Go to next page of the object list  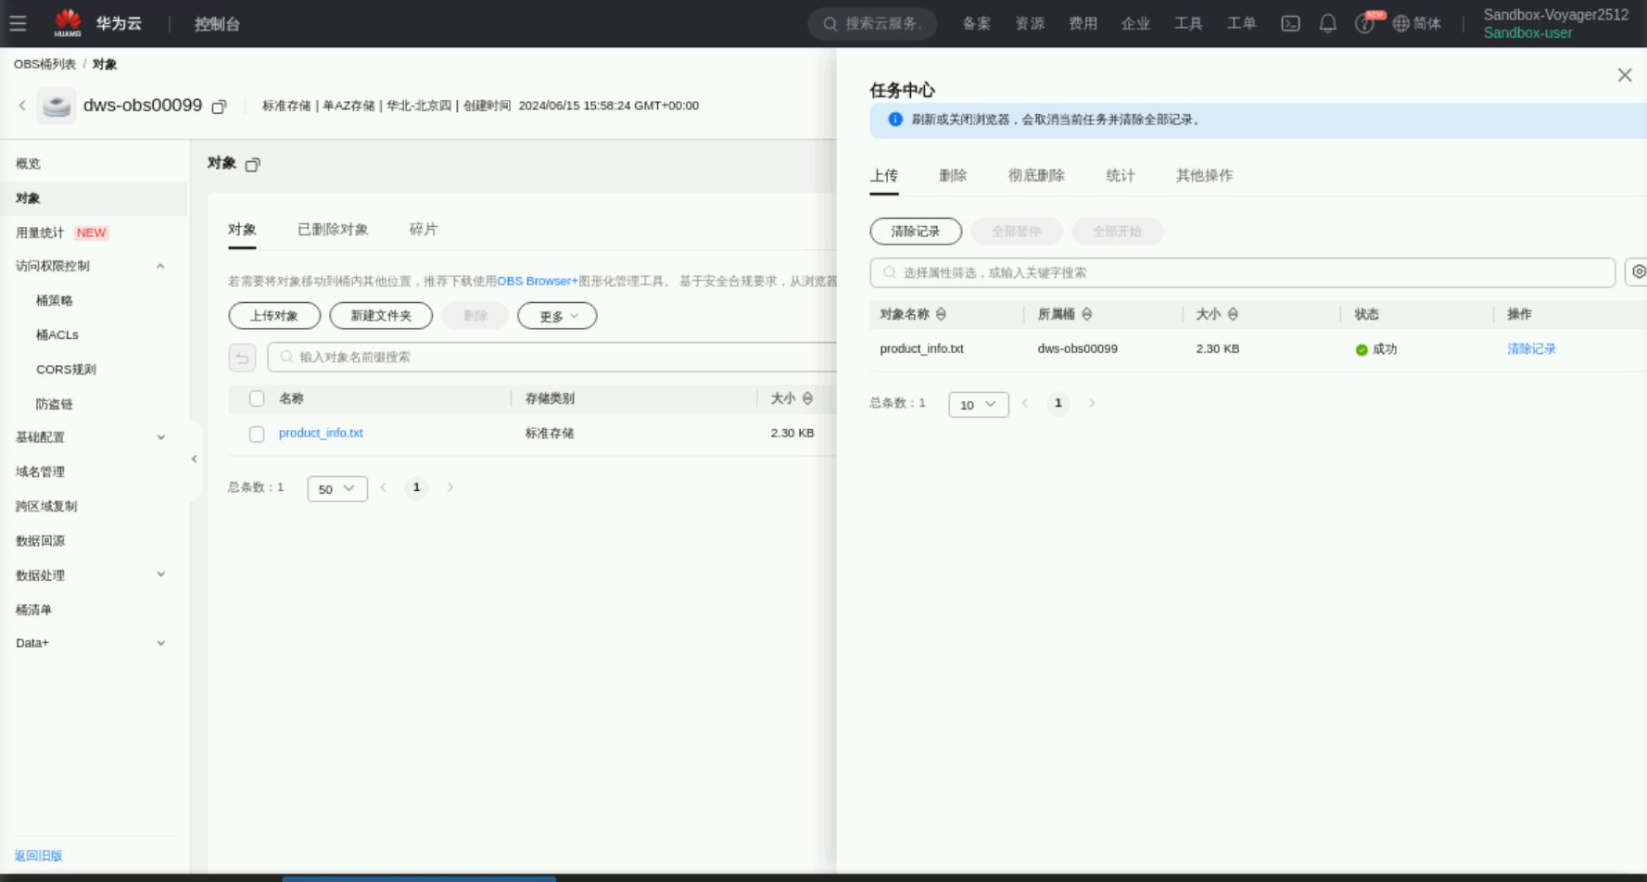pos(450,487)
